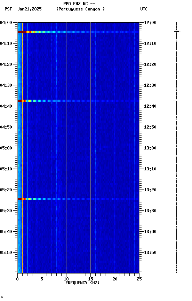
Task: Click the '15' frequency axis label
Action: (90, 279)
